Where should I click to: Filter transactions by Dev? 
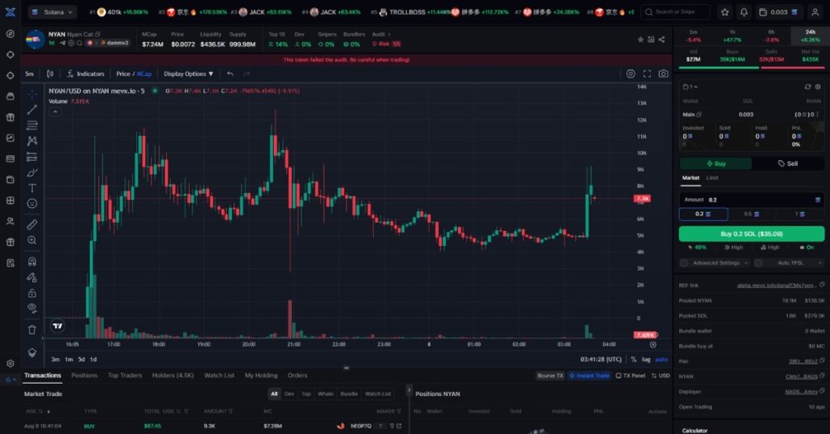pos(289,394)
